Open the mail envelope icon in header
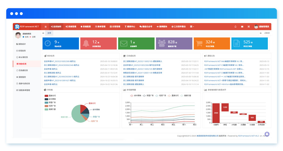The height and width of the screenshot is (151, 283). pyautogui.click(x=242, y=26)
